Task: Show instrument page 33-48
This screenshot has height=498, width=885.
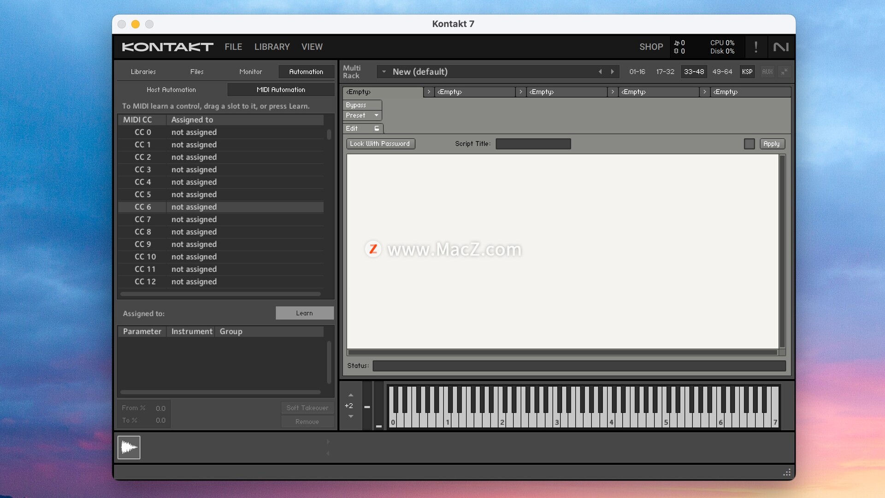Action: point(694,71)
